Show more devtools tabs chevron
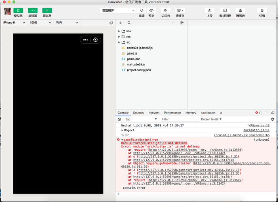 point(221,113)
